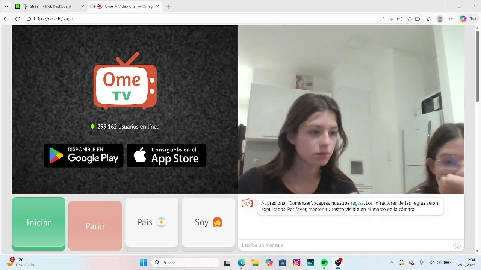481x270 pixels.
Task: Click the battery status icon
Action: [447, 263]
